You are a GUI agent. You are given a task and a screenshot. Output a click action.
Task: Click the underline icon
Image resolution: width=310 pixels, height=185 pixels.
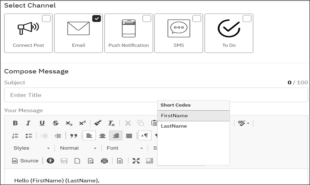click(42, 123)
